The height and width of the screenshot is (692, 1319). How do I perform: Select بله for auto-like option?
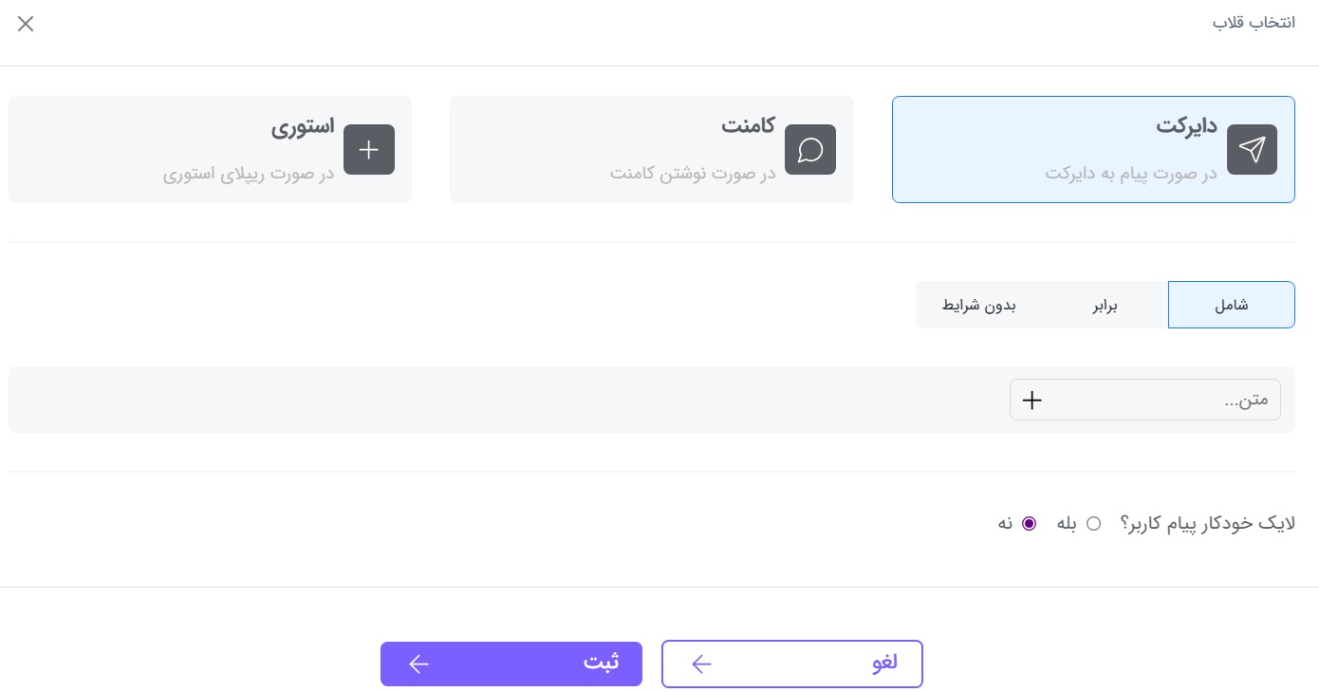click(x=1094, y=523)
